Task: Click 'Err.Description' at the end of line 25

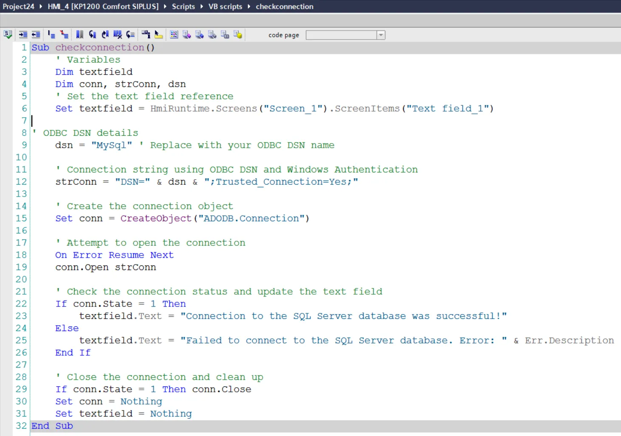Action: tap(570, 340)
